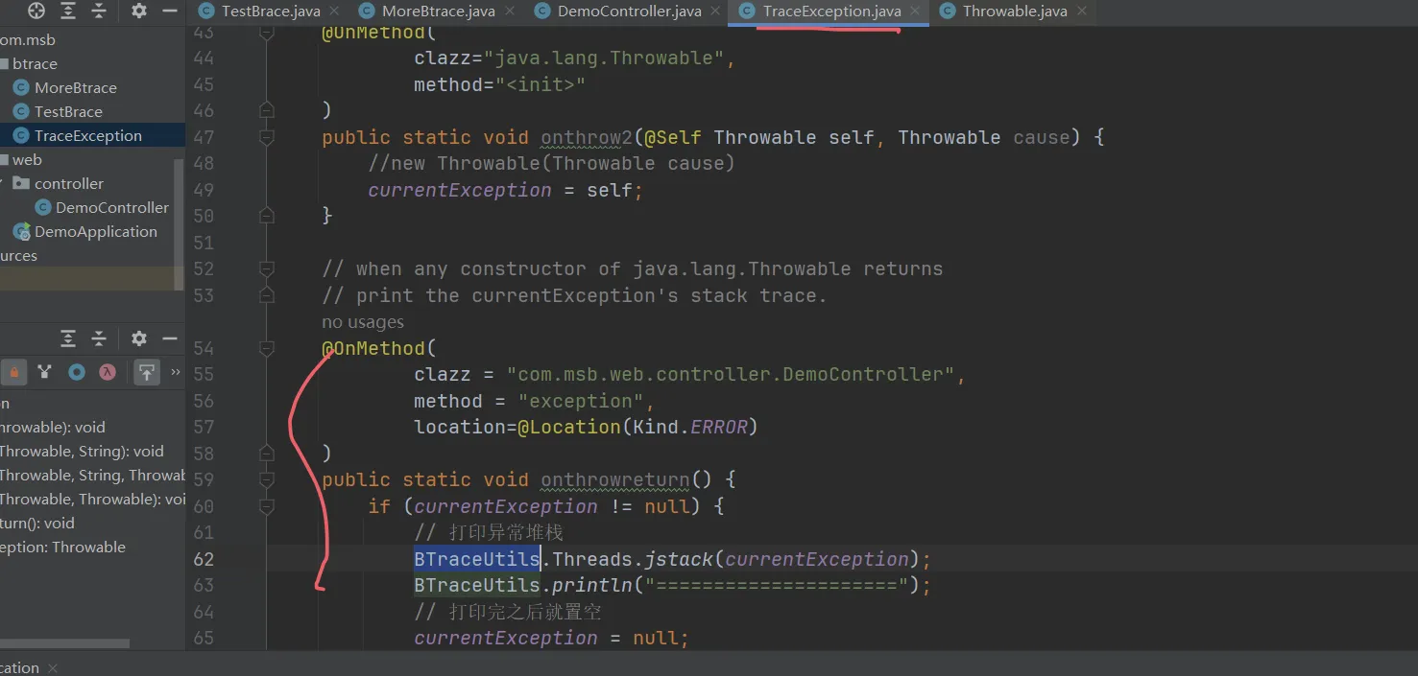Click the DemoController class icon in tree

(x=42, y=207)
